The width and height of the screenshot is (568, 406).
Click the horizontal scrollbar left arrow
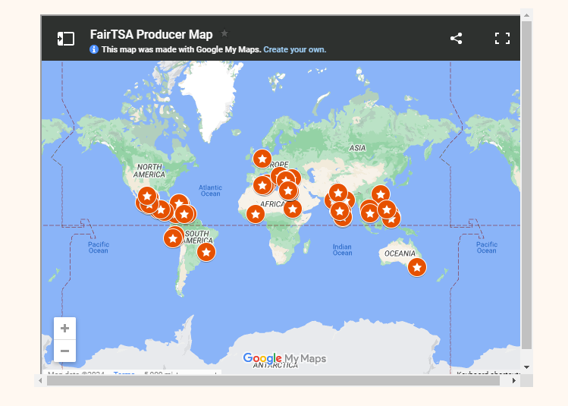pos(40,380)
